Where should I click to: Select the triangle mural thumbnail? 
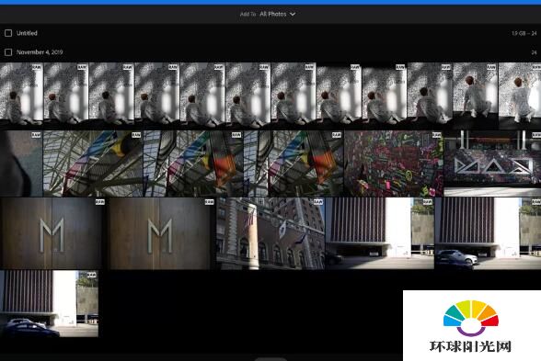tap(492, 164)
